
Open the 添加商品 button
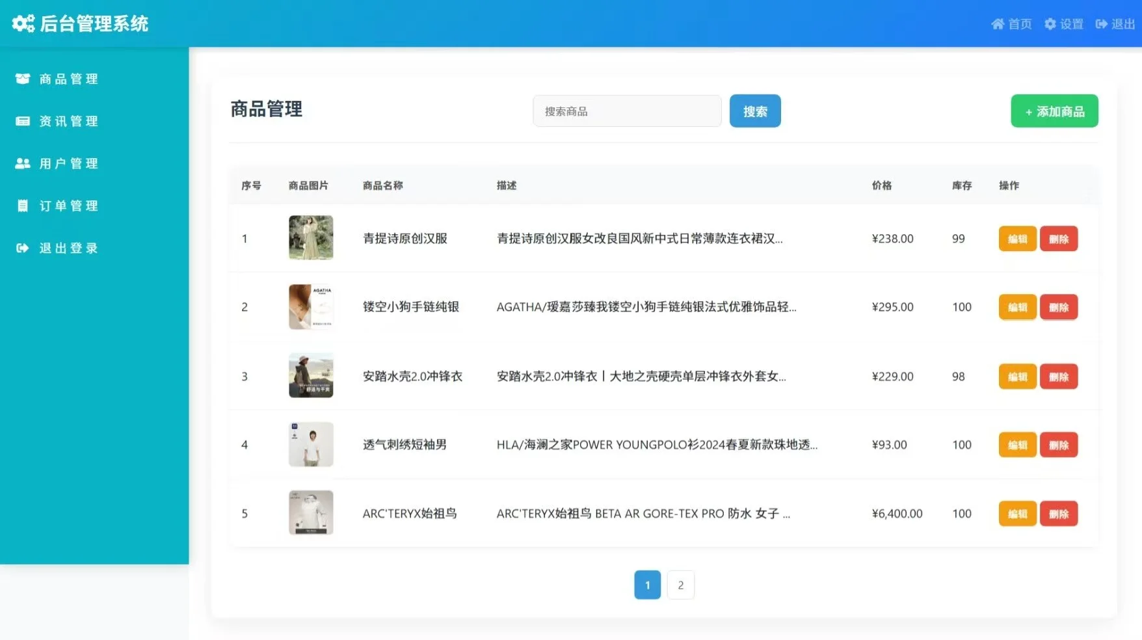[1054, 111]
